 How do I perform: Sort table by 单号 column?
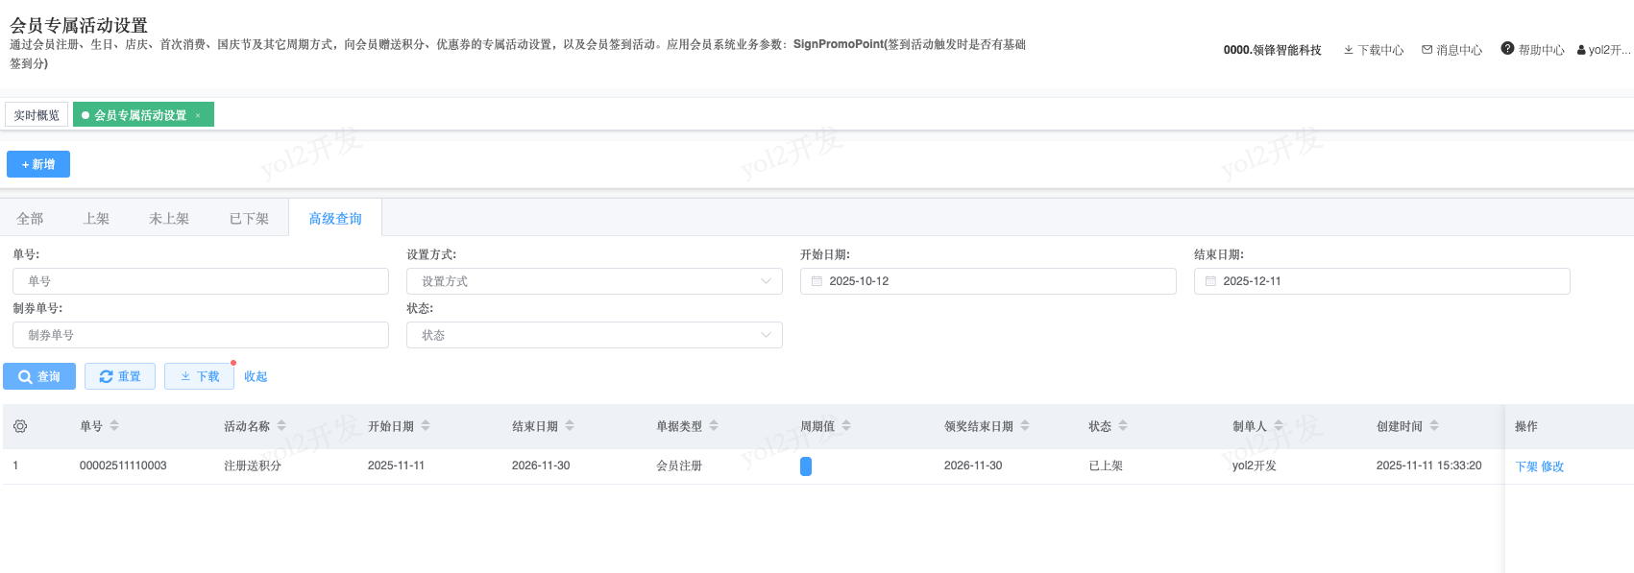(114, 426)
